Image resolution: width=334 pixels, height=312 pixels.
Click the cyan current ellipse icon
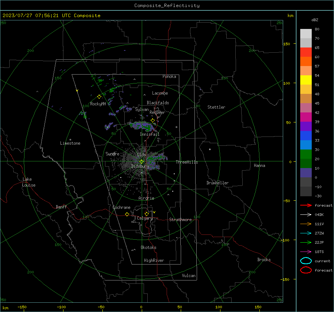[x=306, y=261]
